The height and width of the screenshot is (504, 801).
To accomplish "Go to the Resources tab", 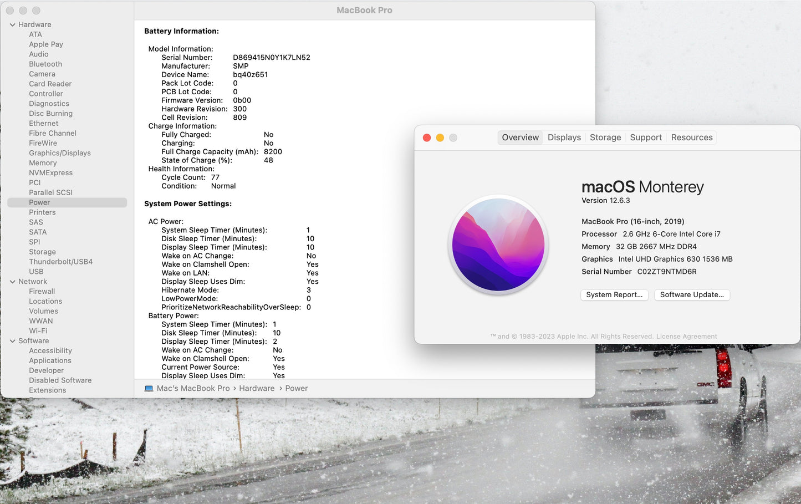I will pyautogui.click(x=691, y=138).
